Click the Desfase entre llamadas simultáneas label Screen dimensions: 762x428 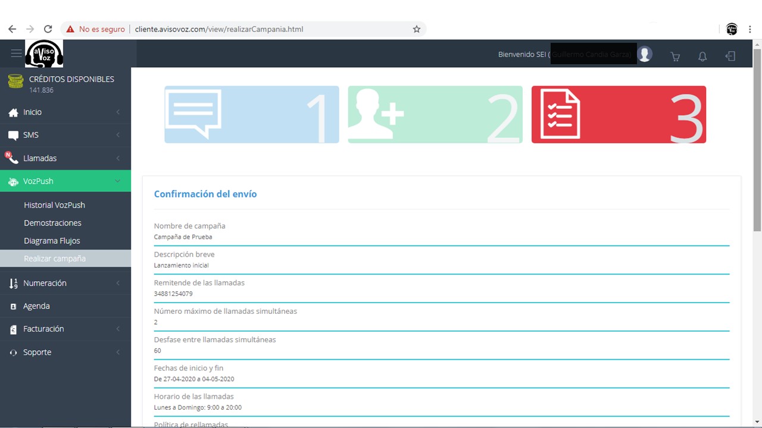215,339
